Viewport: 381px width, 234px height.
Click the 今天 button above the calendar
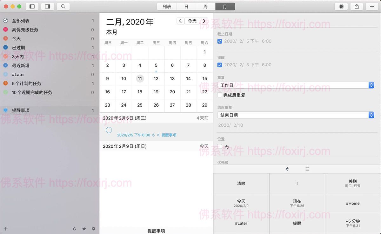[x=192, y=21]
